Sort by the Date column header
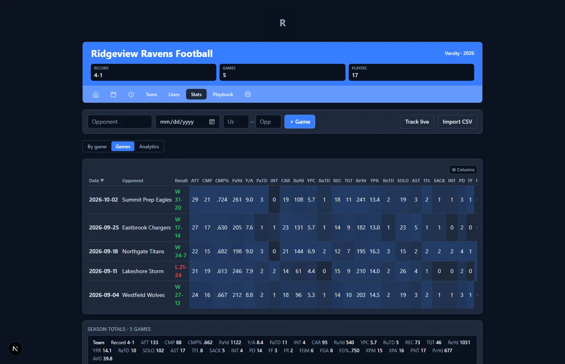This screenshot has height=364, width=565. point(96,181)
